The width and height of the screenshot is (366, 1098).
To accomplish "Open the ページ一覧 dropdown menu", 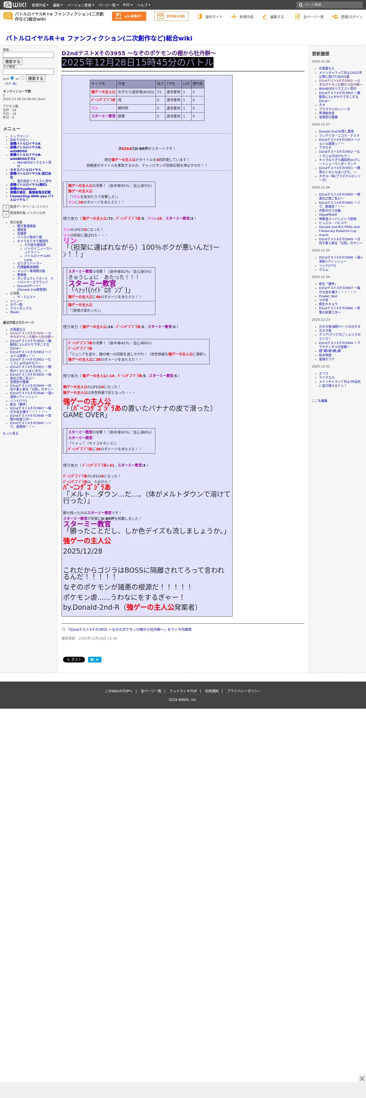I will tap(108, 5).
